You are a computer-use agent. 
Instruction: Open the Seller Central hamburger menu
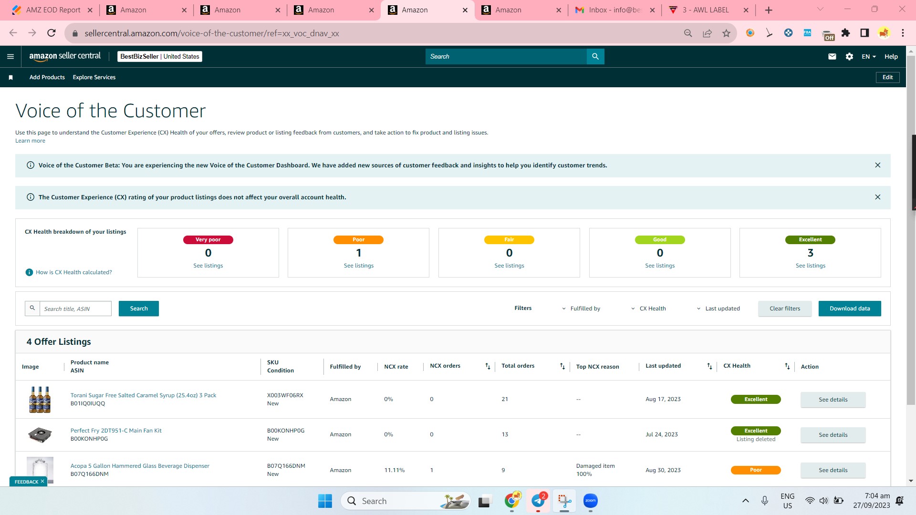(10, 56)
